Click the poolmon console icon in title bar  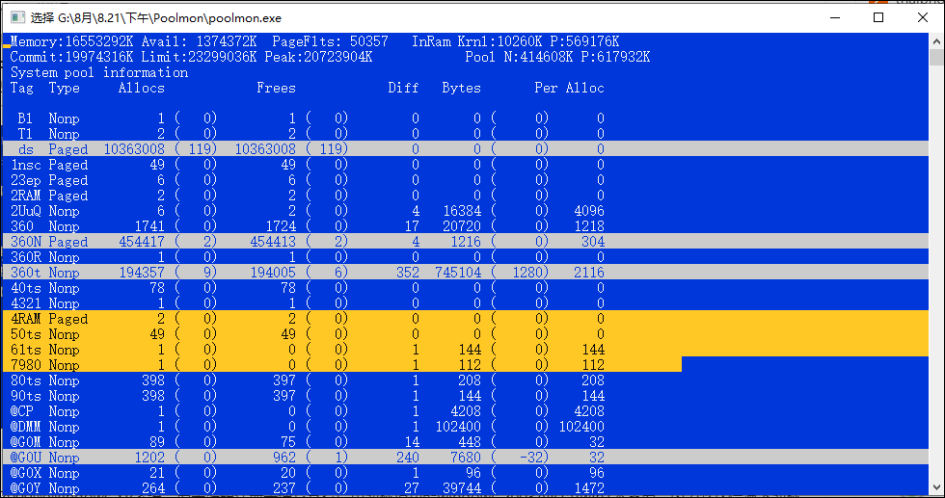15,16
